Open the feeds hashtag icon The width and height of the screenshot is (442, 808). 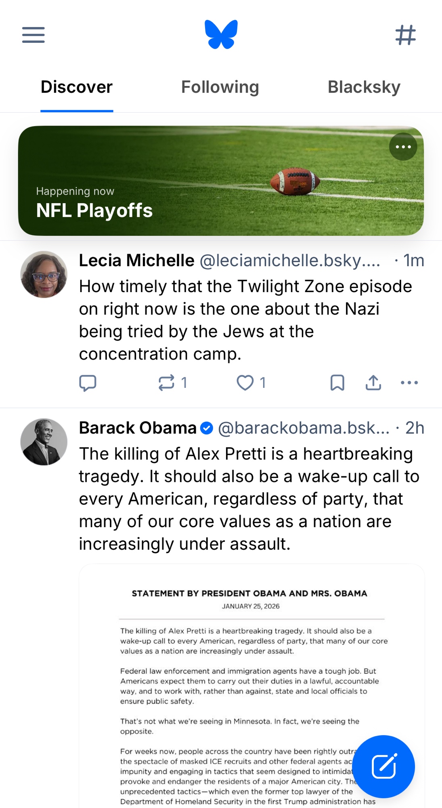coord(405,35)
